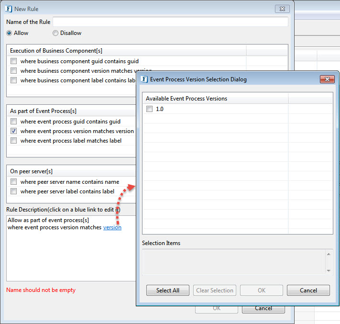Click the Selection Items text area
This screenshot has width=340, height=324.
click(x=234, y=262)
